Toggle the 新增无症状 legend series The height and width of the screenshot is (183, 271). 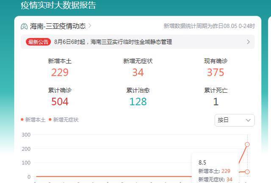64,120
